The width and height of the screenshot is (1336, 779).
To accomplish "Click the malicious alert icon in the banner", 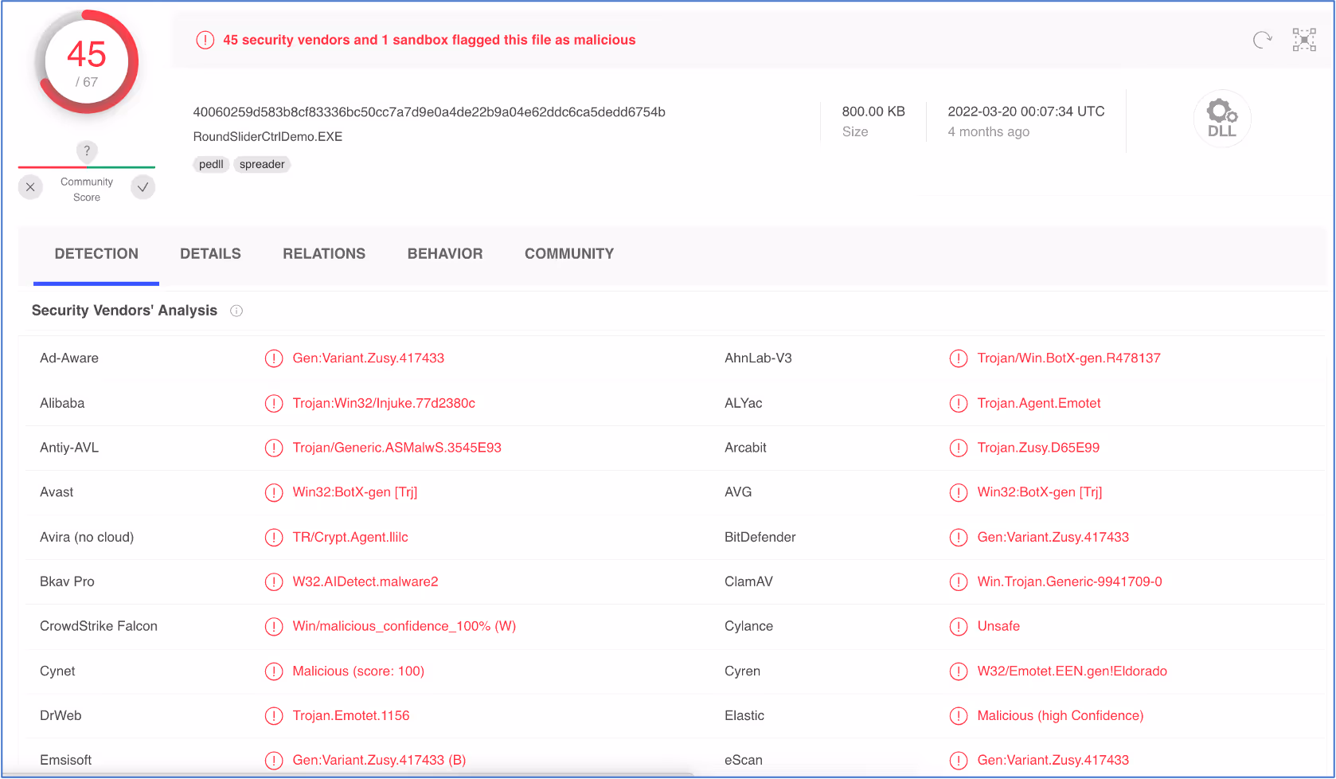I will click(x=205, y=40).
